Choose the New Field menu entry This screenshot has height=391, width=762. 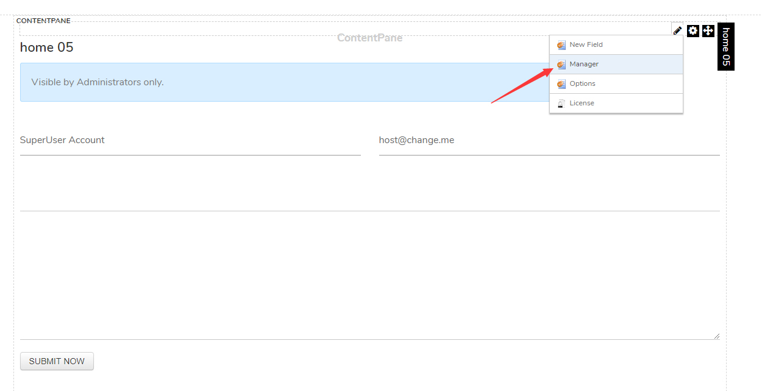pyautogui.click(x=586, y=44)
